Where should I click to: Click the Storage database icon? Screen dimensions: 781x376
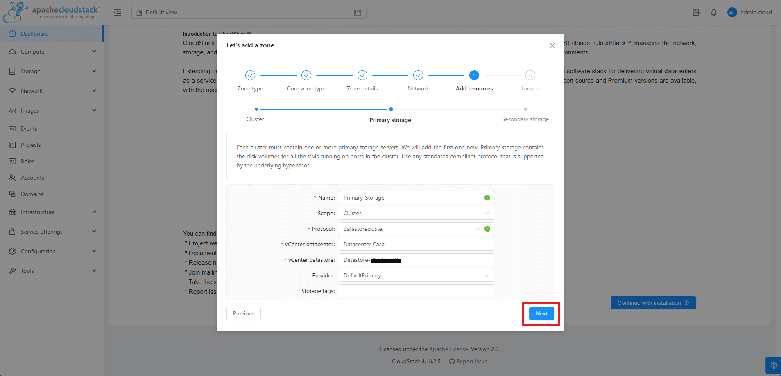[x=12, y=71]
